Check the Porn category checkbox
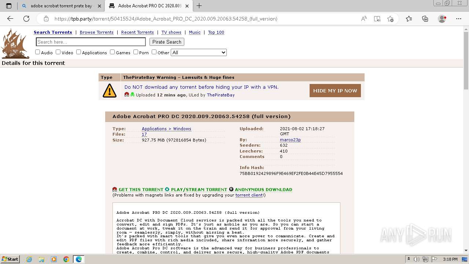Screen dimensions: 469x264 136,52
